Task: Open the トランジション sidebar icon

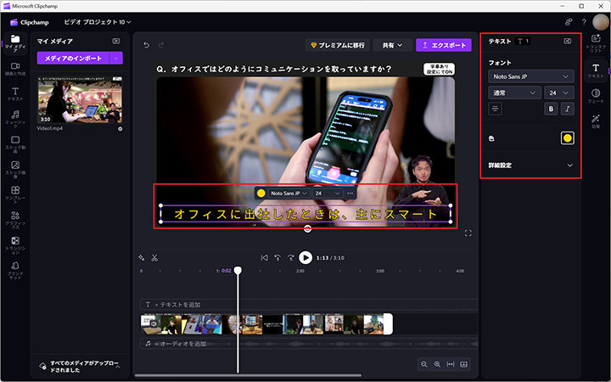Action: (15, 244)
